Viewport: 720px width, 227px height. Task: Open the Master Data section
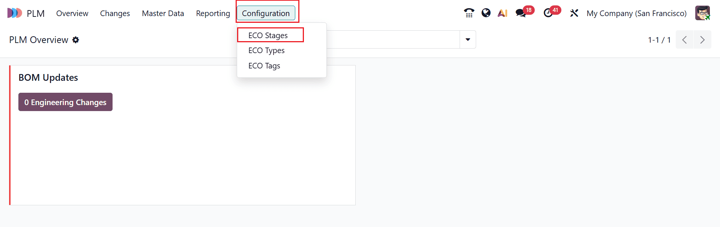click(163, 13)
